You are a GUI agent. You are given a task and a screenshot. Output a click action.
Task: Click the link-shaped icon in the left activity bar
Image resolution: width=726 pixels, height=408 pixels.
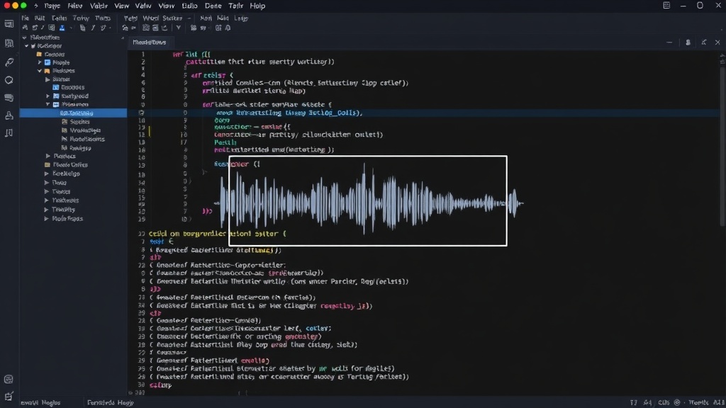point(9,62)
